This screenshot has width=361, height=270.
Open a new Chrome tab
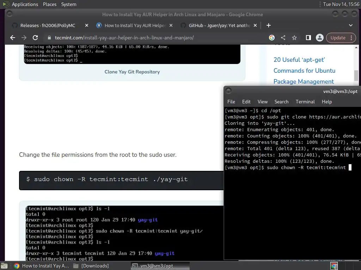268,25
